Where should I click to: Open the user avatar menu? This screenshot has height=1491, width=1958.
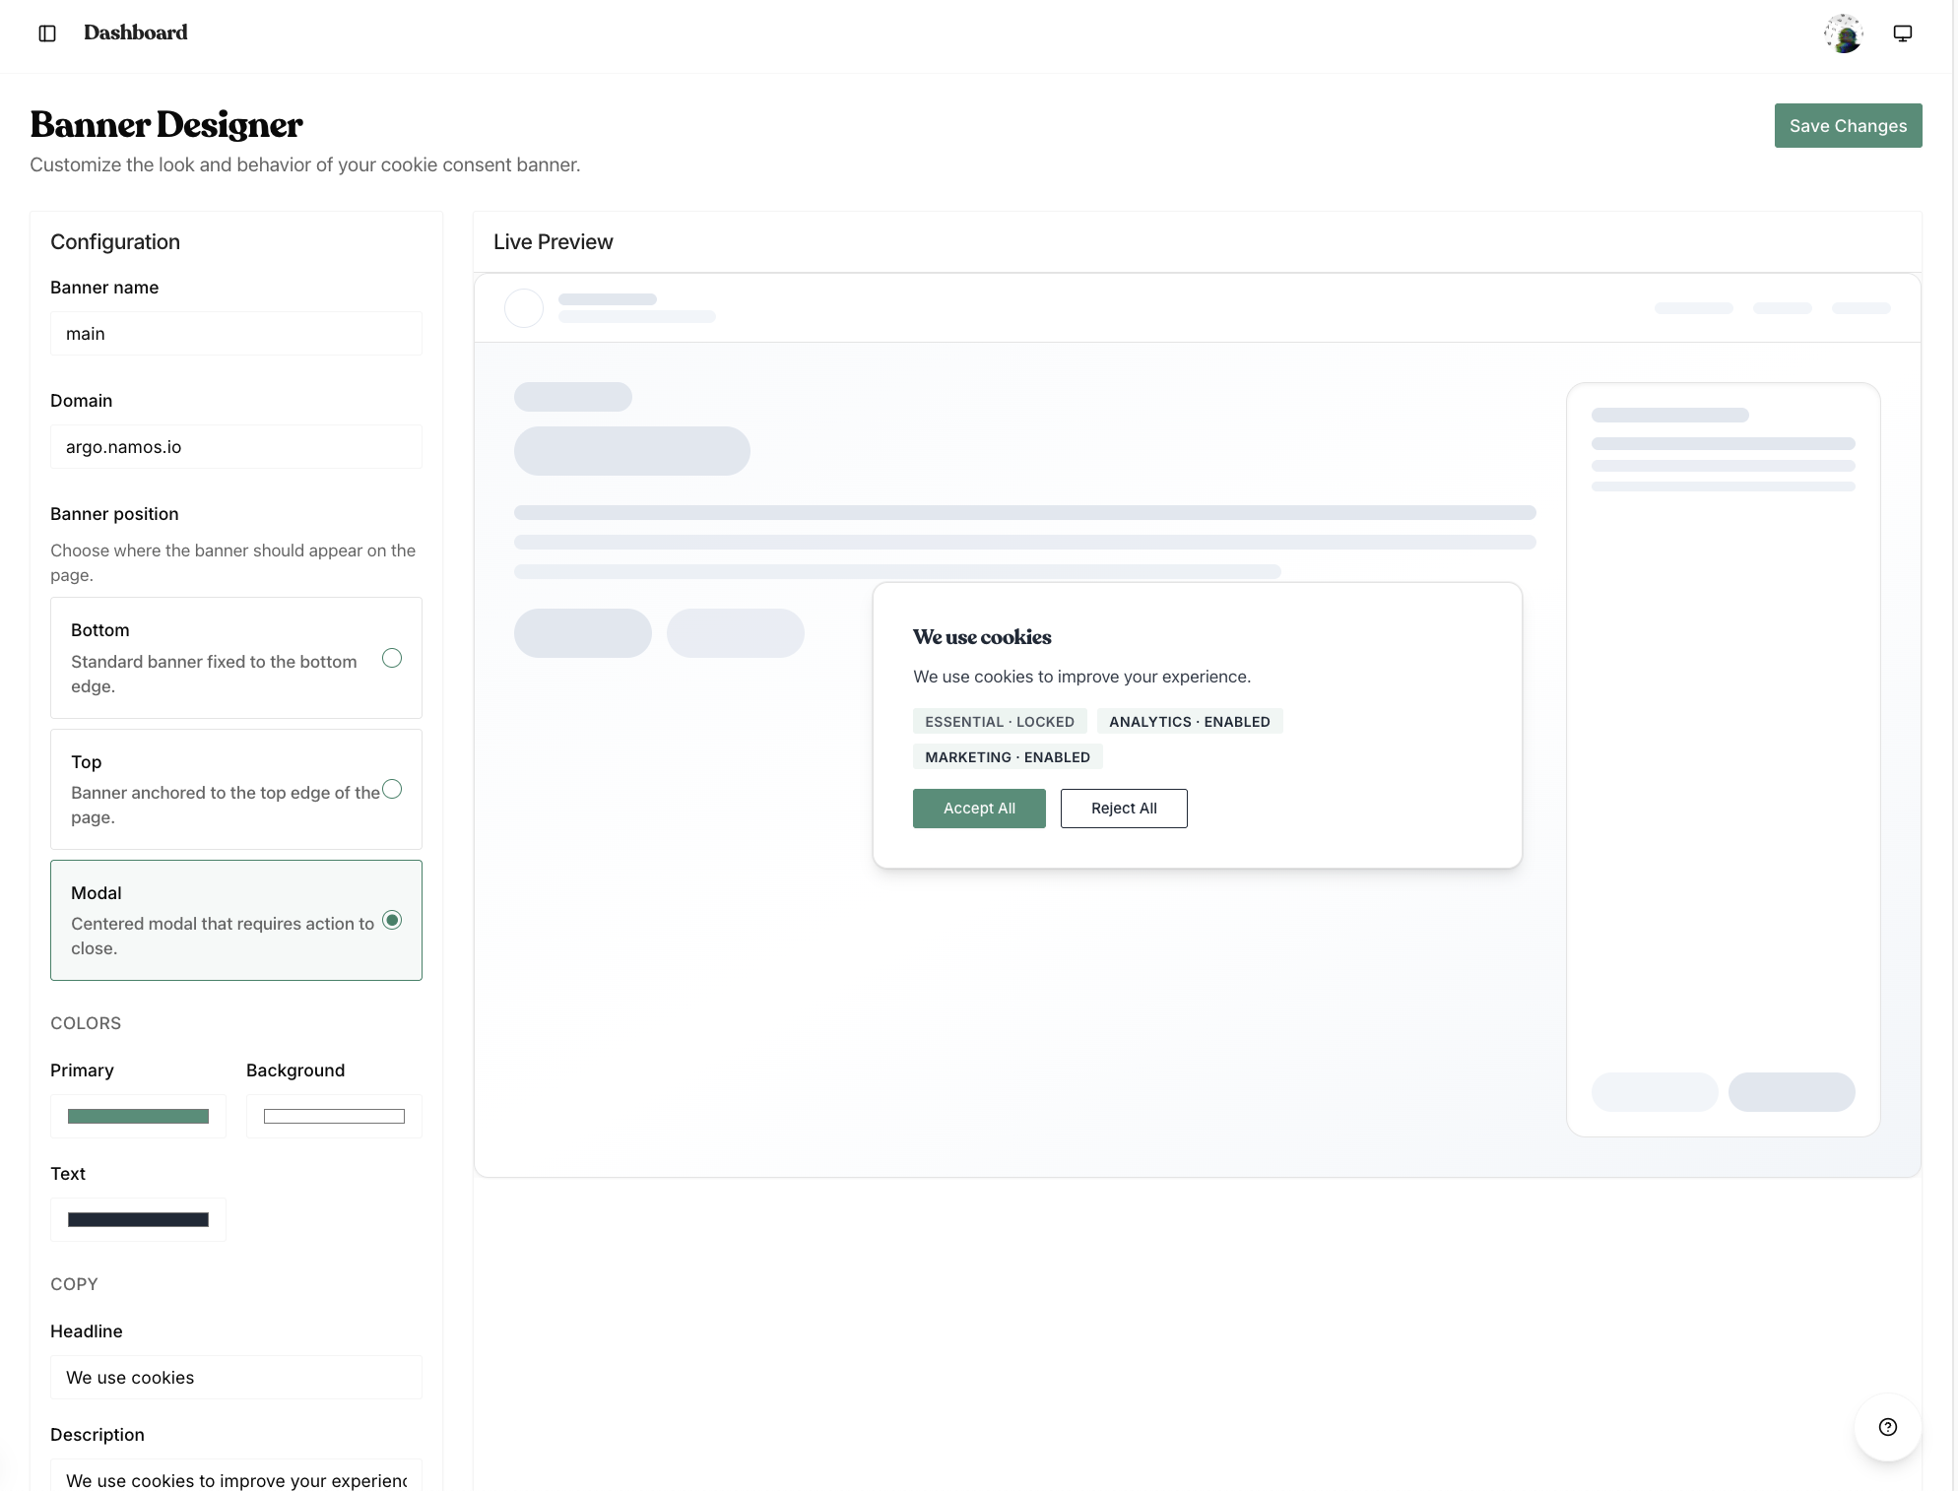[x=1843, y=33]
